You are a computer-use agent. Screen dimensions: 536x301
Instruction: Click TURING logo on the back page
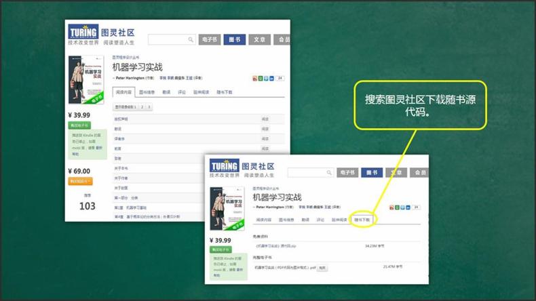[x=83, y=31]
